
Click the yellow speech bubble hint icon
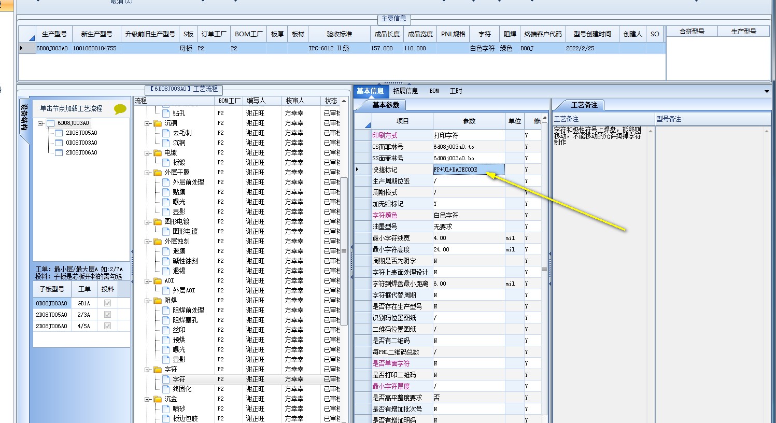pyautogui.click(x=120, y=109)
